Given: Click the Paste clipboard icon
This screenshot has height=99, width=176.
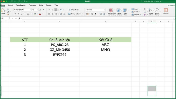Looking at the screenshot, I should [3, 10].
